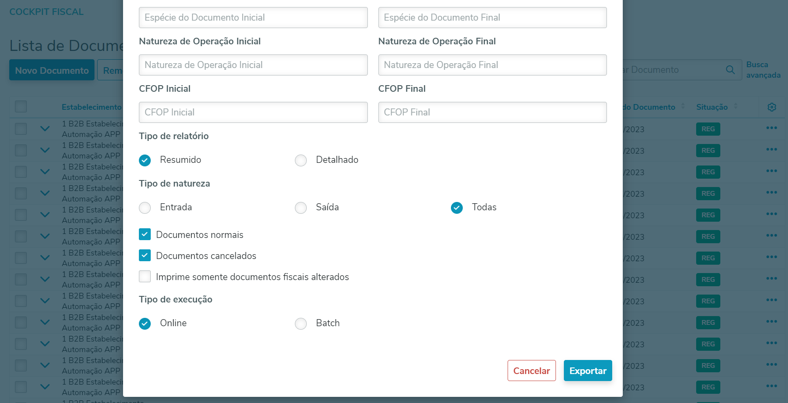The width and height of the screenshot is (788, 403).
Task: Toggle the select-all checkbox in table header
Action: tap(21, 107)
